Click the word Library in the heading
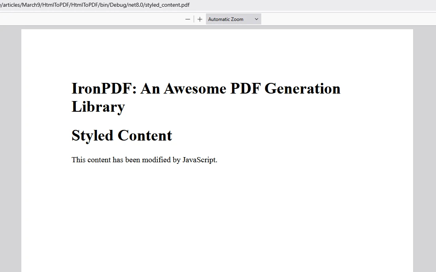This screenshot has width=436, height=272. tap(98, 107)
